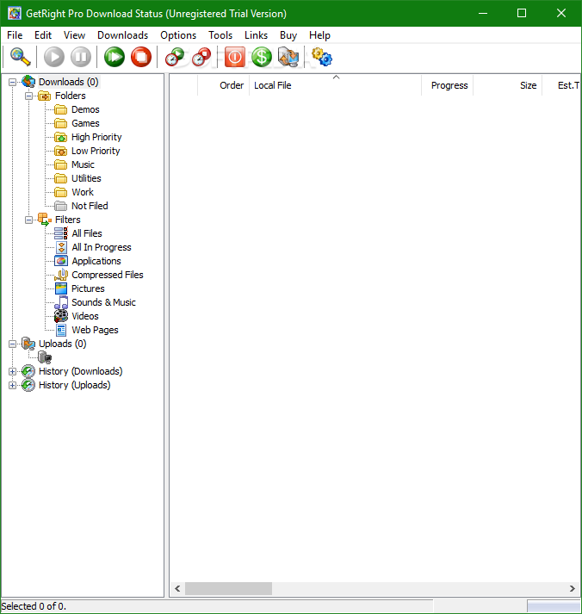Click the Applications filter icon
Screen dimensions: 582x614
pos(61,261)
